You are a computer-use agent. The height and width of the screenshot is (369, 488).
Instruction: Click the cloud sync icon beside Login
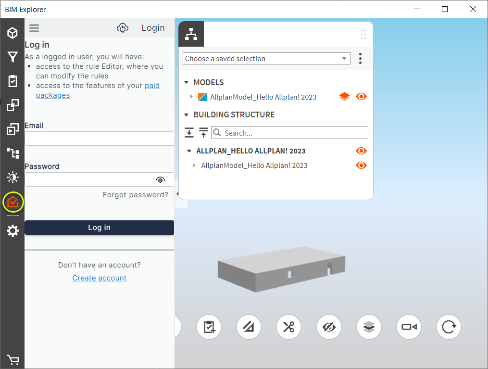123,28
